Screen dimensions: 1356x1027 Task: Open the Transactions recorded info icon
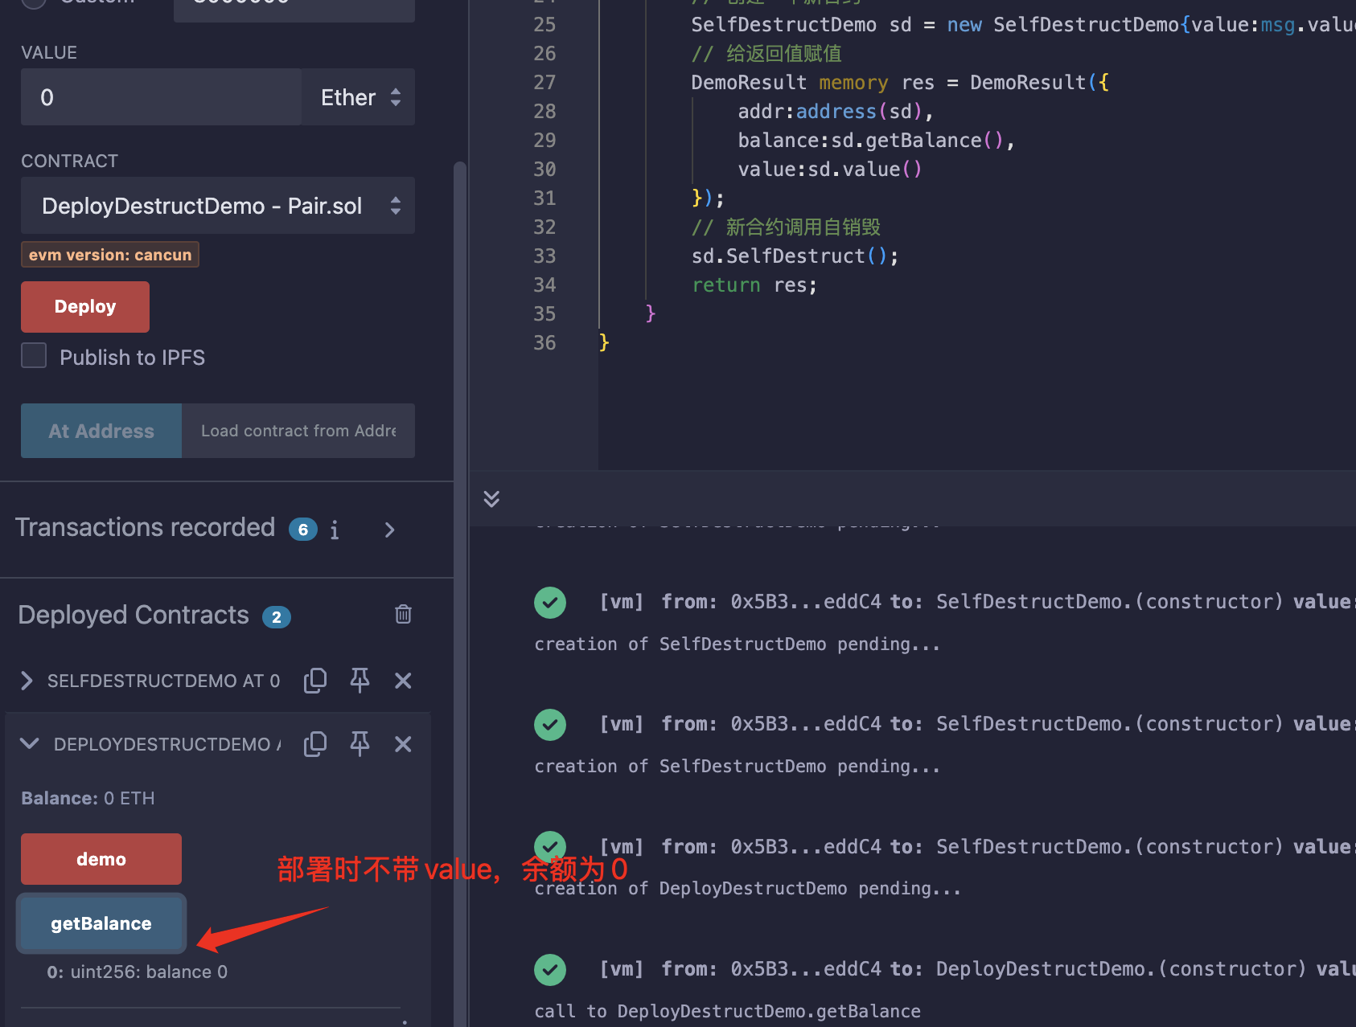click(x=335, y=530)
